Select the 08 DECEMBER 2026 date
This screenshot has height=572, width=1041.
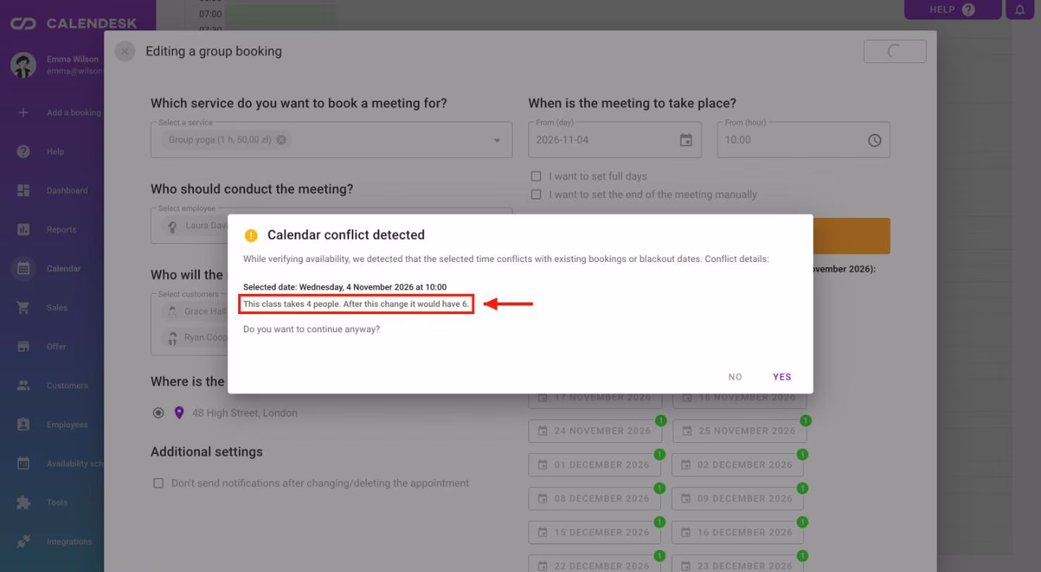click(x=594, y=499)
